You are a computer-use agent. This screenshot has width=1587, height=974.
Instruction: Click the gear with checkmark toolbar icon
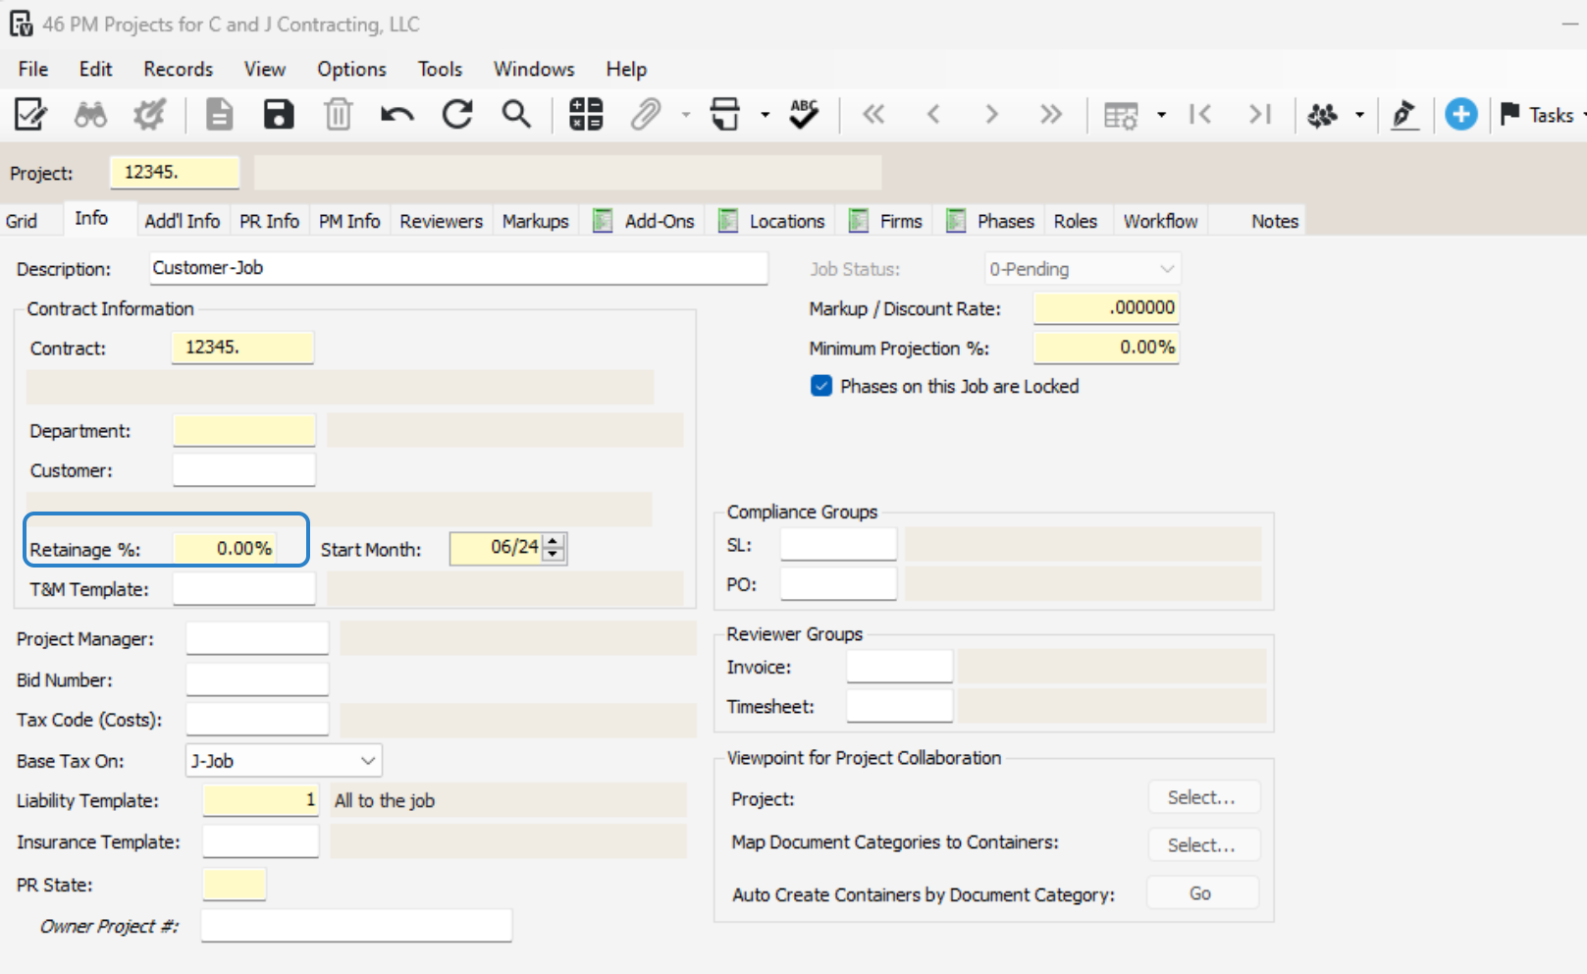150,115
